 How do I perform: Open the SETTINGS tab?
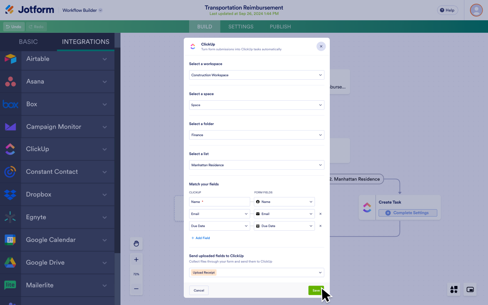(x=241, y=27)
